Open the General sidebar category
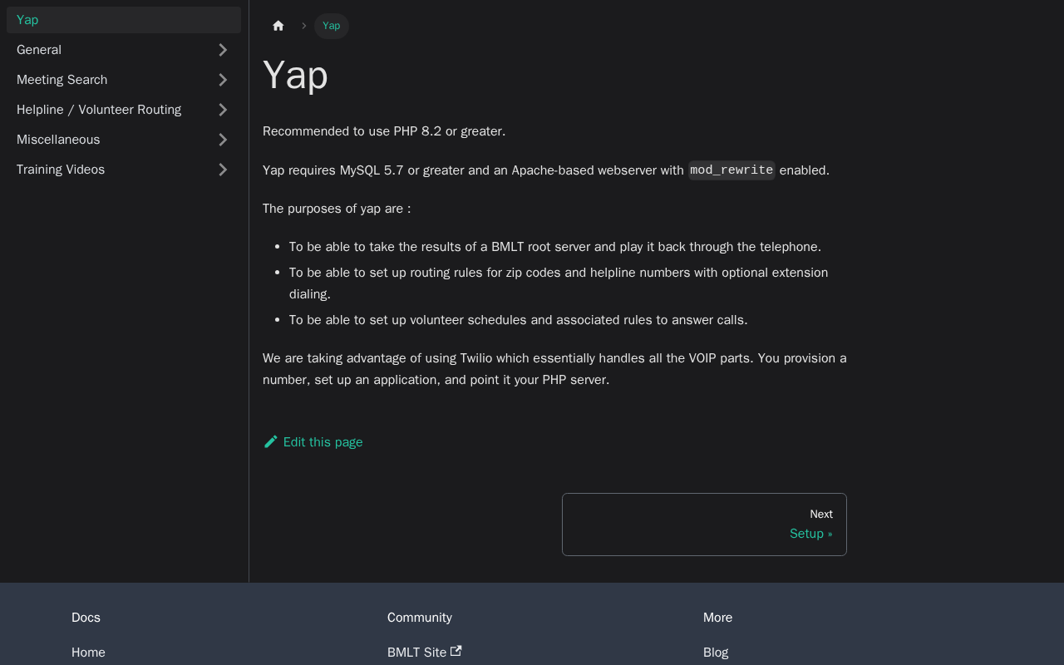Image resolution: width=1064 pixels, height=665 pixels. (x=39, y=50)
